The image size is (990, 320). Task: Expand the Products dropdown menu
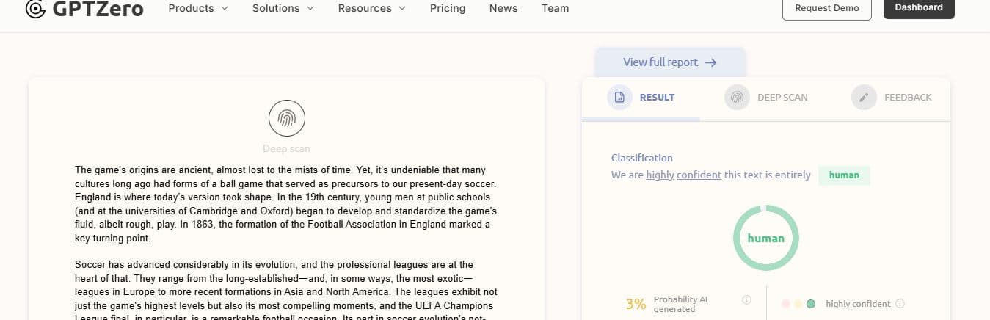click(x=198, y=8)
